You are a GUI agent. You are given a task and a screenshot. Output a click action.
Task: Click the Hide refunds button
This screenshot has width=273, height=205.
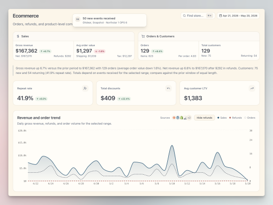205,118
